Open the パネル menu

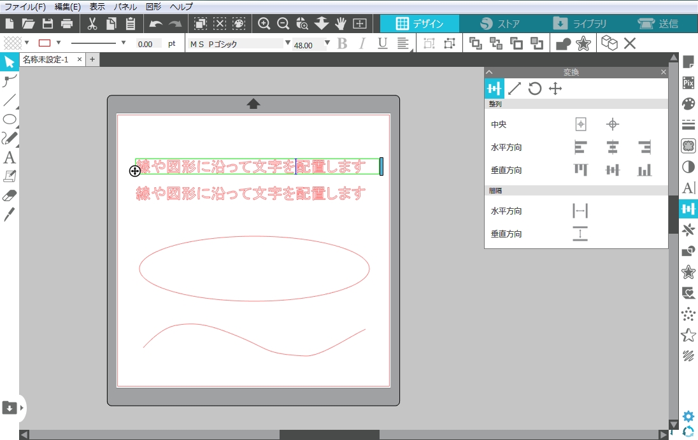pos(125,6)
